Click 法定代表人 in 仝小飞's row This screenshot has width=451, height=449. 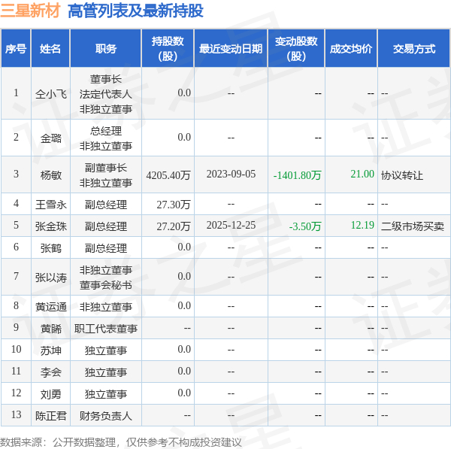tap(105, 94)
